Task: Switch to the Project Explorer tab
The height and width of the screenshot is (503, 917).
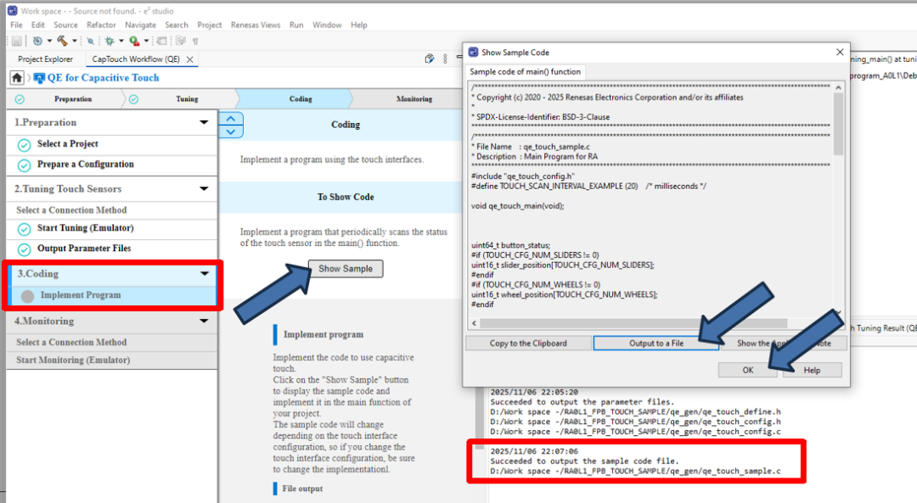Action: [46, 59]
